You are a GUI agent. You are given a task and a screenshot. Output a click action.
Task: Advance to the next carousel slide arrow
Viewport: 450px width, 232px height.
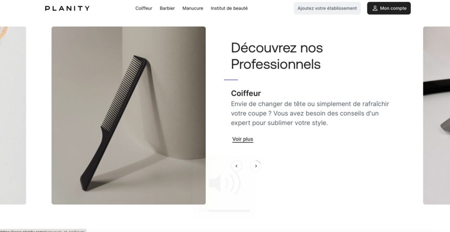click(x=256, y=166)
